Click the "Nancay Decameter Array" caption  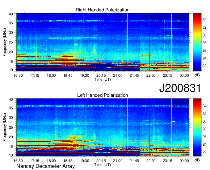(45, 166)
